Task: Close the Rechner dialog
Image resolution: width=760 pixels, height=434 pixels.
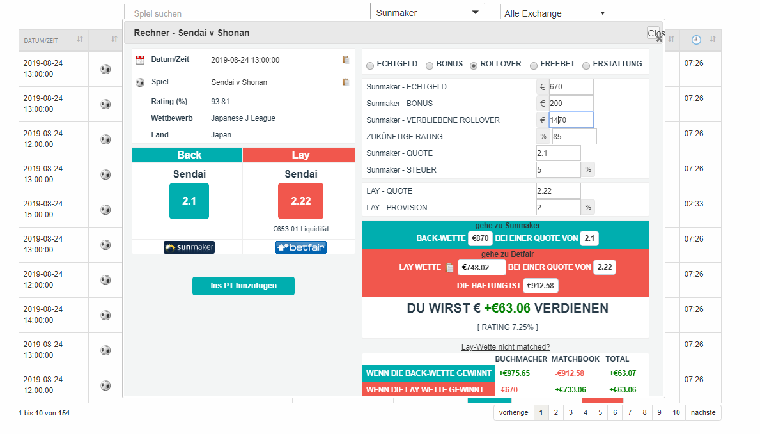Action: 655,33
